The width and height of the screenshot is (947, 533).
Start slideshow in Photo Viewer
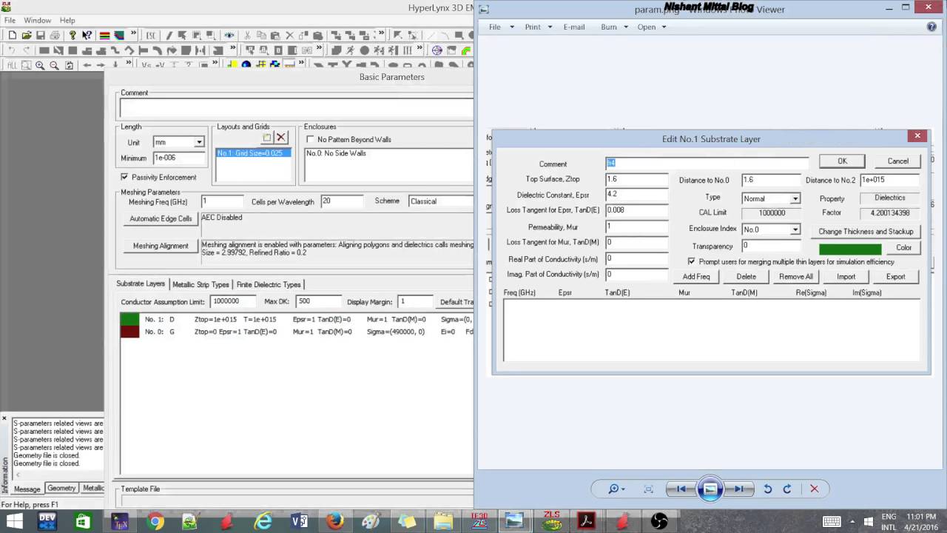(710, 489)
